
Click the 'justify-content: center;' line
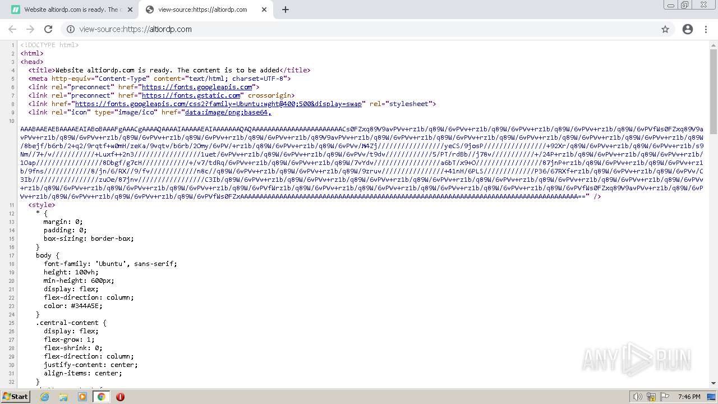click(91, 365)
